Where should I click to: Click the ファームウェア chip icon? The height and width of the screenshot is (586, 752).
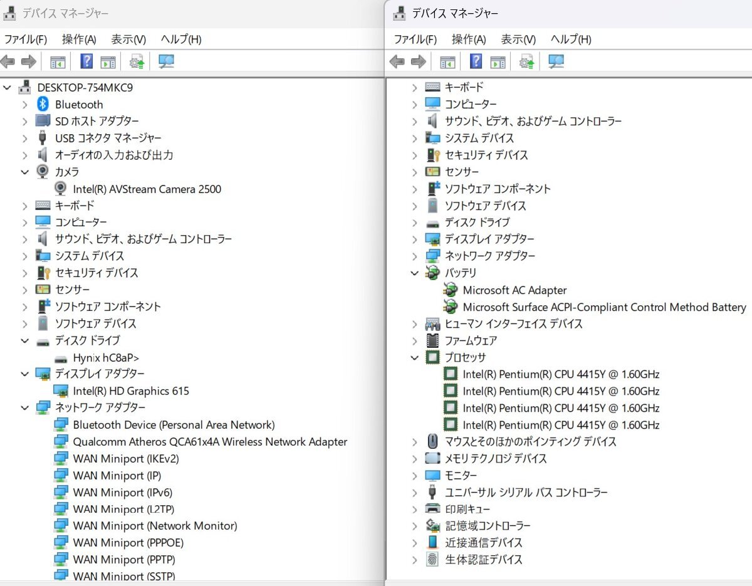coord(432,340)
